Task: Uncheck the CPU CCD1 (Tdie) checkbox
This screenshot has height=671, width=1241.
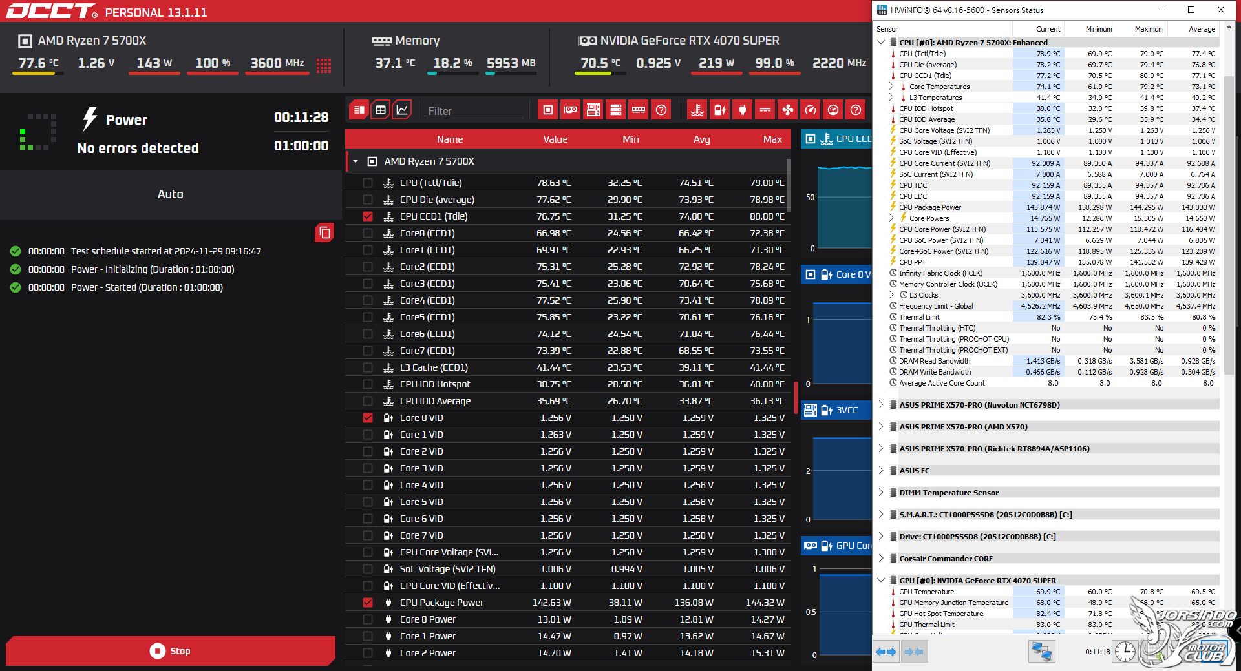Action: click(x=368, y=216)
